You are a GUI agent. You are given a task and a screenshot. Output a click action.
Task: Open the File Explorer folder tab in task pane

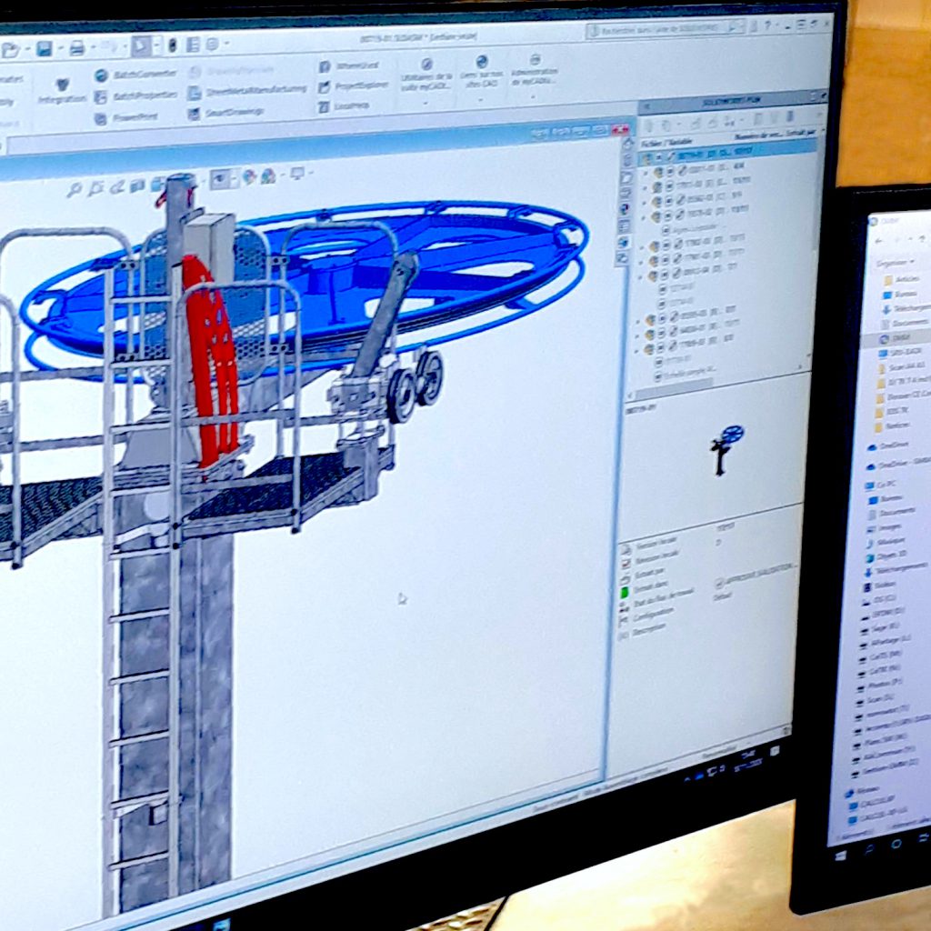(x=626, y=177)
